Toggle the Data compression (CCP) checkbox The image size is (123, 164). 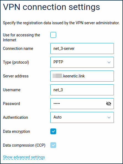pyautogui.click(x=53, y=145)
